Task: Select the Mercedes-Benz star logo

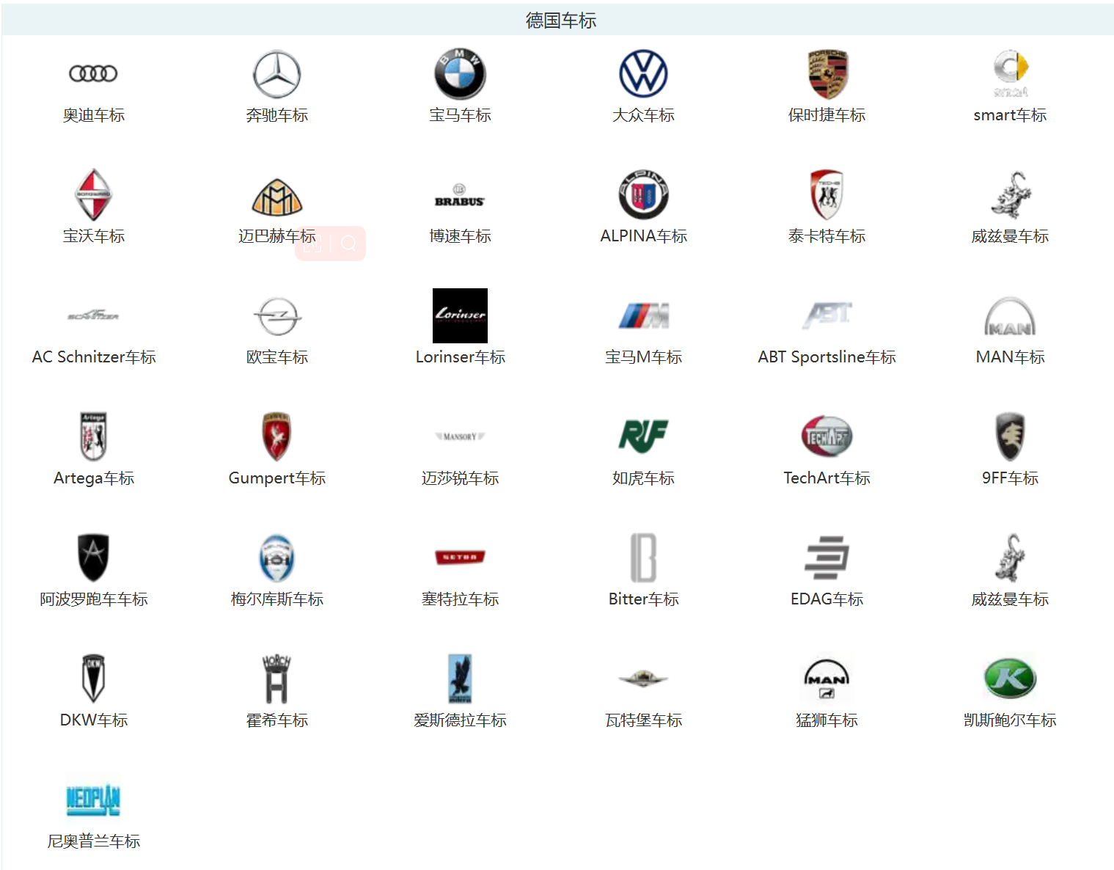Action: [x=276, y=74]
